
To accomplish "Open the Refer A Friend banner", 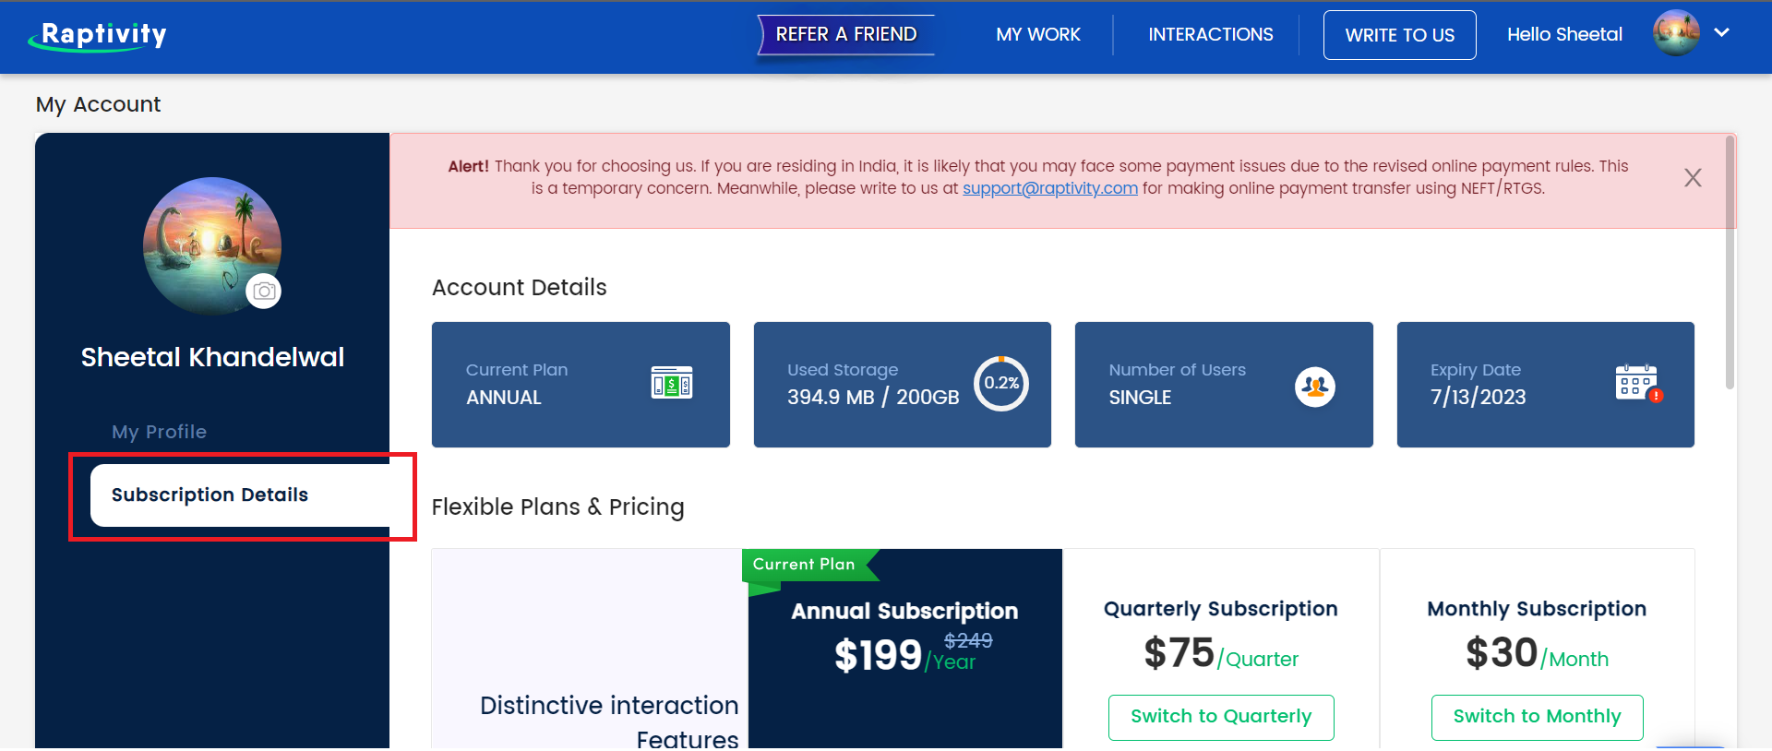I will [x=846, y=35].
